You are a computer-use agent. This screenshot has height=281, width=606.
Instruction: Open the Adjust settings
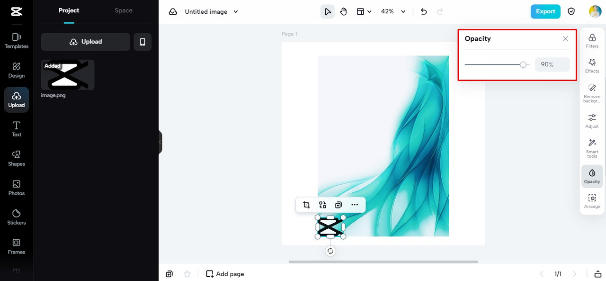pyautogui.click(x=592, y=121)
